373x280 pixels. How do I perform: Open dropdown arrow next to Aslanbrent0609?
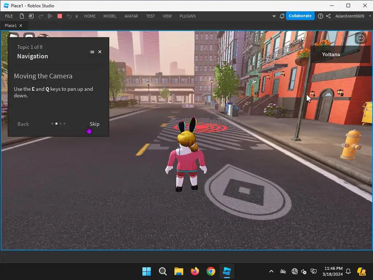(x=370, y=16)
